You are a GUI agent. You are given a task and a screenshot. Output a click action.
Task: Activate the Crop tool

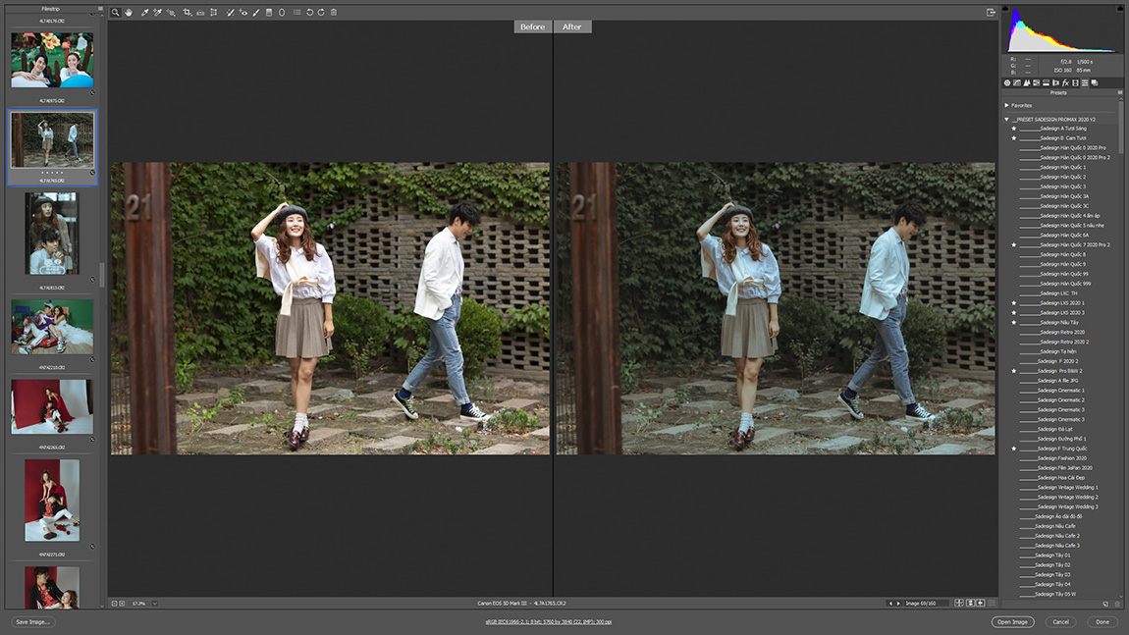coord(187,13)
